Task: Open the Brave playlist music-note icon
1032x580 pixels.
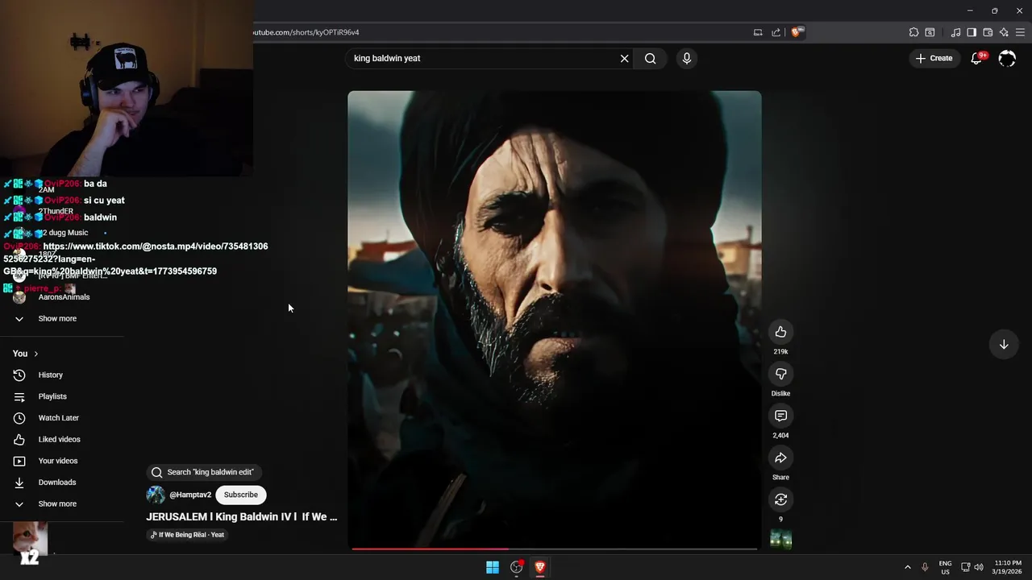Action: coord(956,32)
